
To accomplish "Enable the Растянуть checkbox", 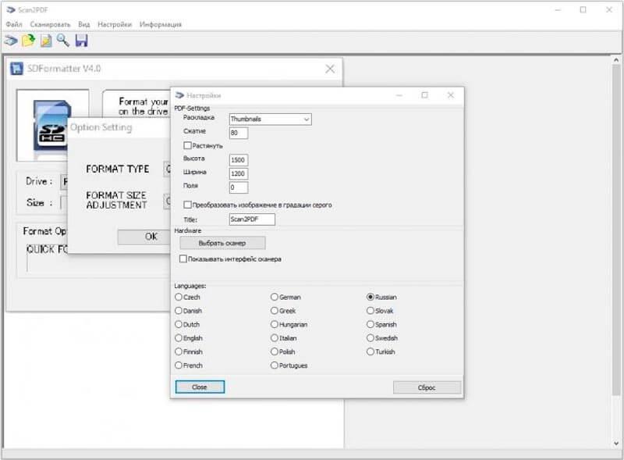I will [187, 145].
